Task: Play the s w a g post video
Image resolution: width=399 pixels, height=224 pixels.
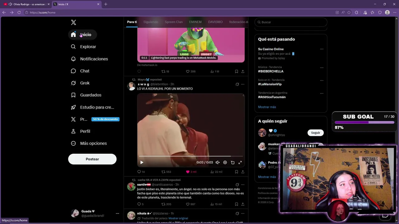Action: pyautogui.click(x=142, y=162)
